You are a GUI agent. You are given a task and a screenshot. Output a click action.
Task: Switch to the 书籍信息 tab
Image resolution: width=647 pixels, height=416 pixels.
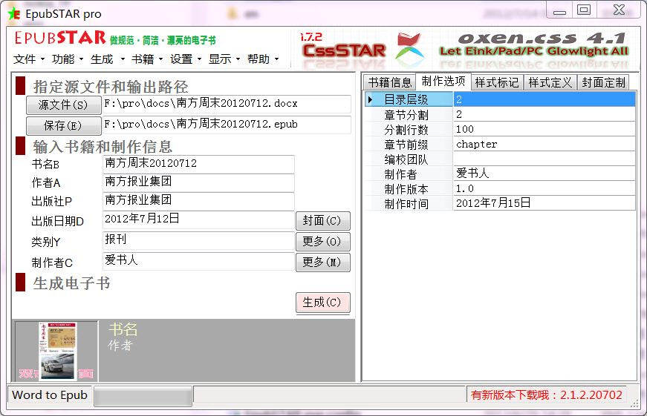(390, 82)
